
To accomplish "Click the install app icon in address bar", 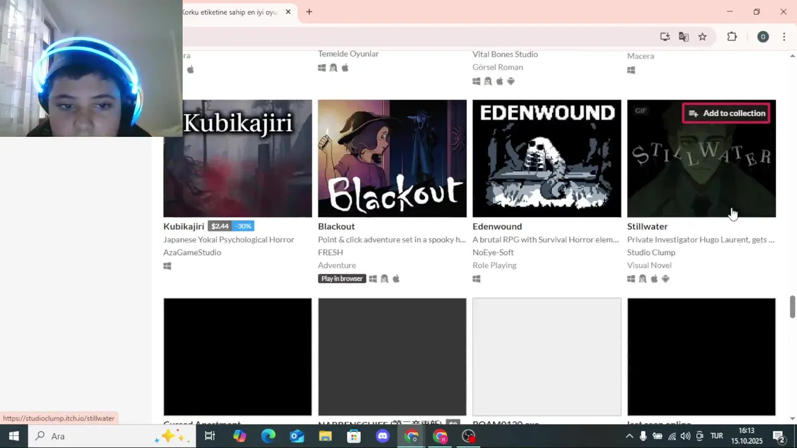I will pos(665,37).
